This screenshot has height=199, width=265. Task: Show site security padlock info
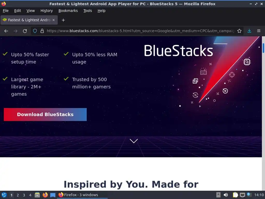(x=42, y=31)
